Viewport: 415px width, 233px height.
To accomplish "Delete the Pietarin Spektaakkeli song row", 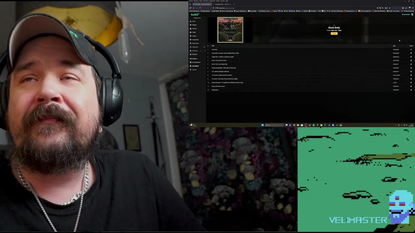I will (411, 68).
